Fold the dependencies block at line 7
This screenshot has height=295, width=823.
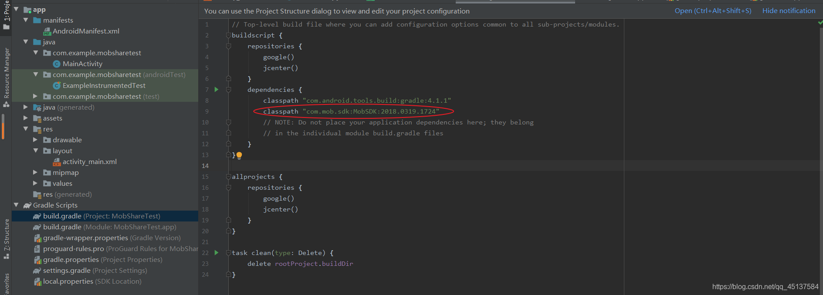(228, 90)
